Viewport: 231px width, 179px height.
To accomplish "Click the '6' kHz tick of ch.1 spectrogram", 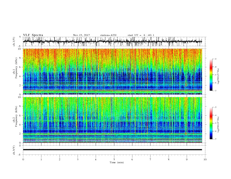I will click(20, 67).
